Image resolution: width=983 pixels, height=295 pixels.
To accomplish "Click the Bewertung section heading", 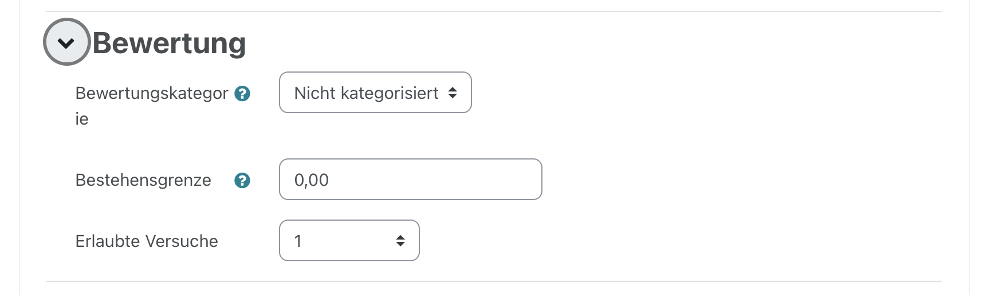I will [x=169, y=43].
